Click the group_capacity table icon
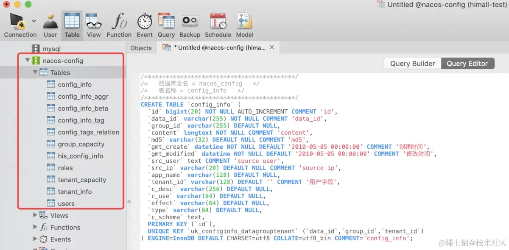The width and height of the screenshot is (509, 250). (51, 144)
